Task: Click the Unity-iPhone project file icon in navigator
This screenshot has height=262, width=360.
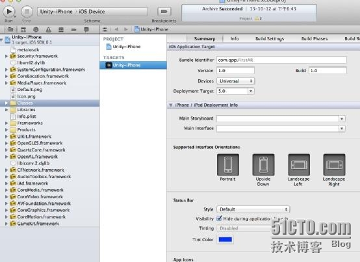Action: tap(8, 40)
